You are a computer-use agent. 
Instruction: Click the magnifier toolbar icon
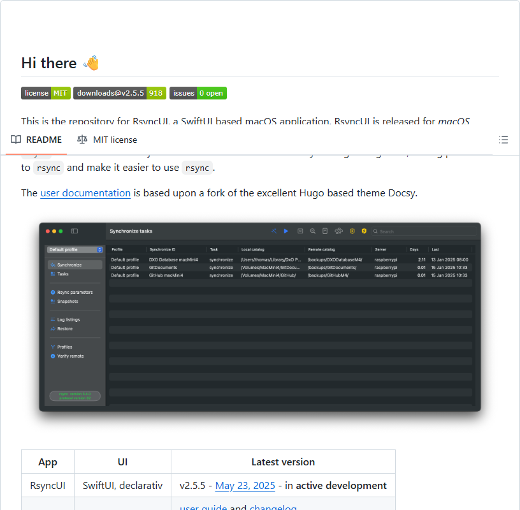312,231
